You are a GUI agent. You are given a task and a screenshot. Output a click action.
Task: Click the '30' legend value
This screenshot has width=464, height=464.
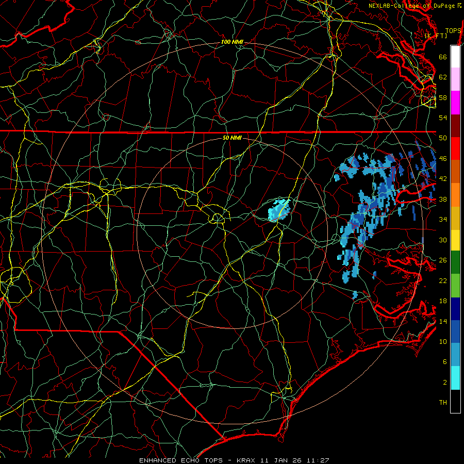(x=443, y=240)
